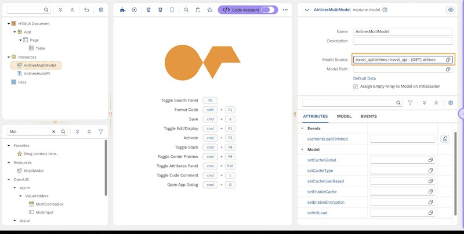Image resolution: width=464 pixels, height=234 pixels.
Task: Toggle the eye visibility button for AirlinesMultiModel
Action: click(x=451, y=10)
